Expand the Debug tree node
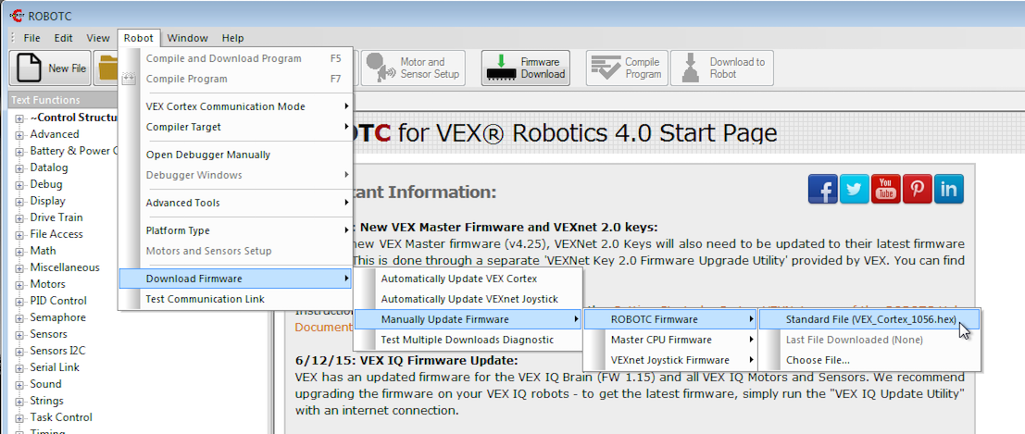 (x=19, y=185)
